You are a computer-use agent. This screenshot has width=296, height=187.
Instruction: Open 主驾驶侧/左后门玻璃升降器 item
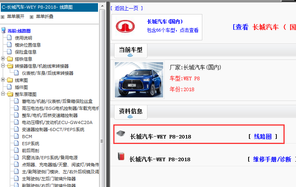(49, 179)
